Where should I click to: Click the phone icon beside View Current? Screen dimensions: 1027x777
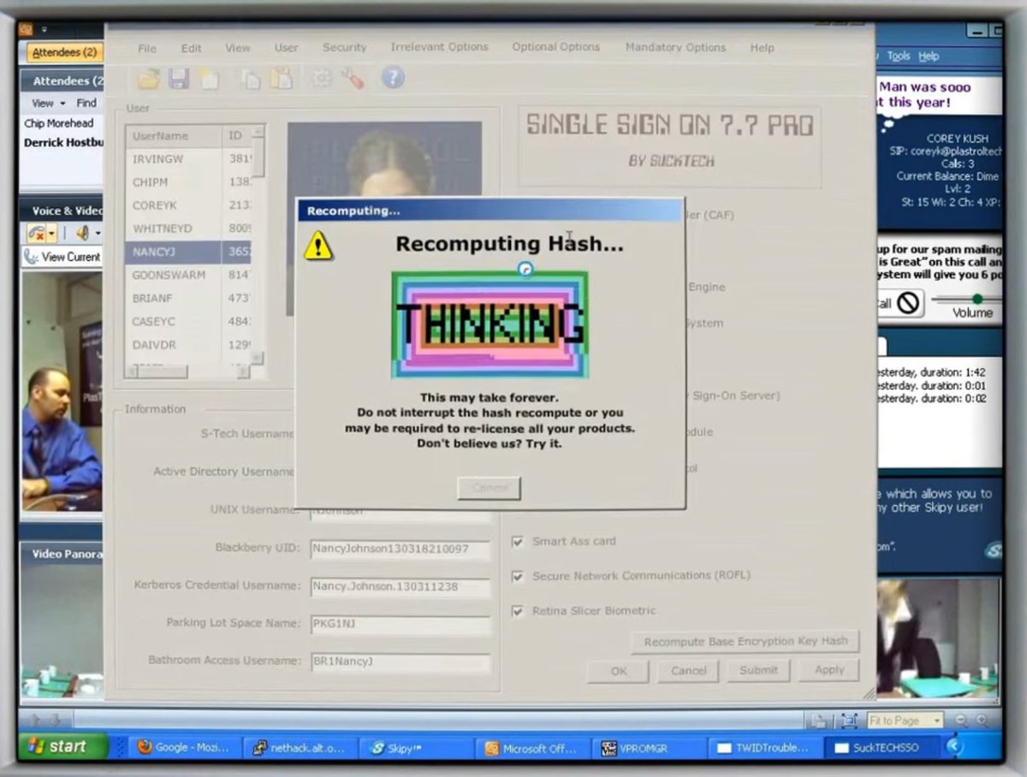(x=31, y=257)
